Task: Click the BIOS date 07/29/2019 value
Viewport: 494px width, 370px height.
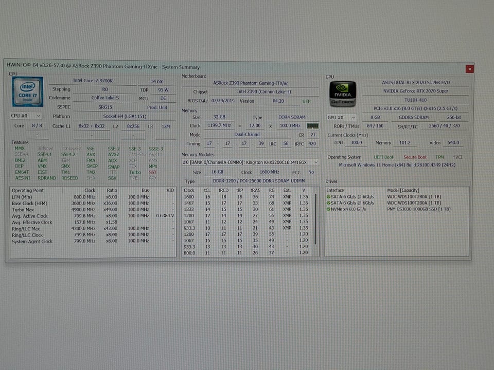Action: [223, 101]
